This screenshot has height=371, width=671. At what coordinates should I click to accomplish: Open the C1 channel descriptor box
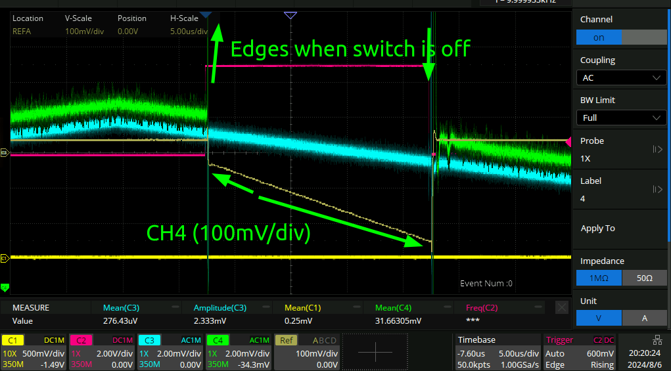coord(34,352)
